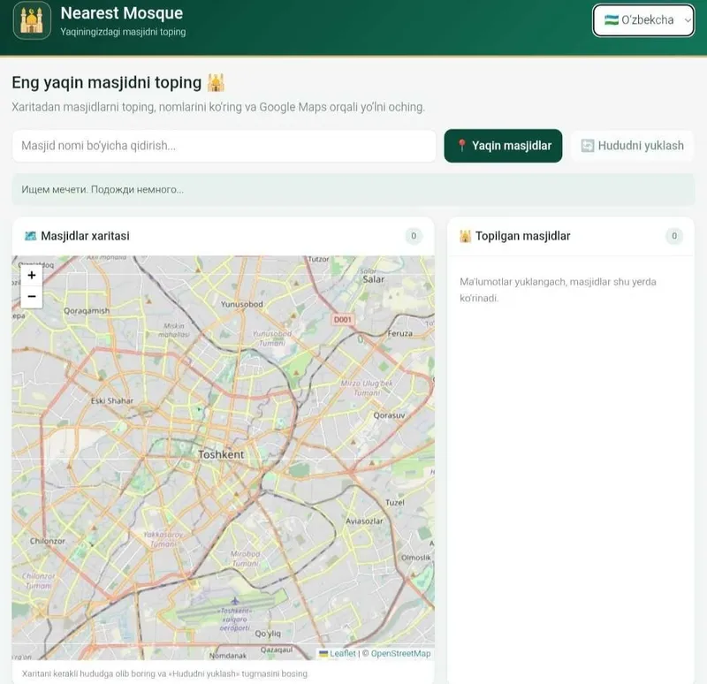Click the Hududni yuklash button

click(632, 146)
